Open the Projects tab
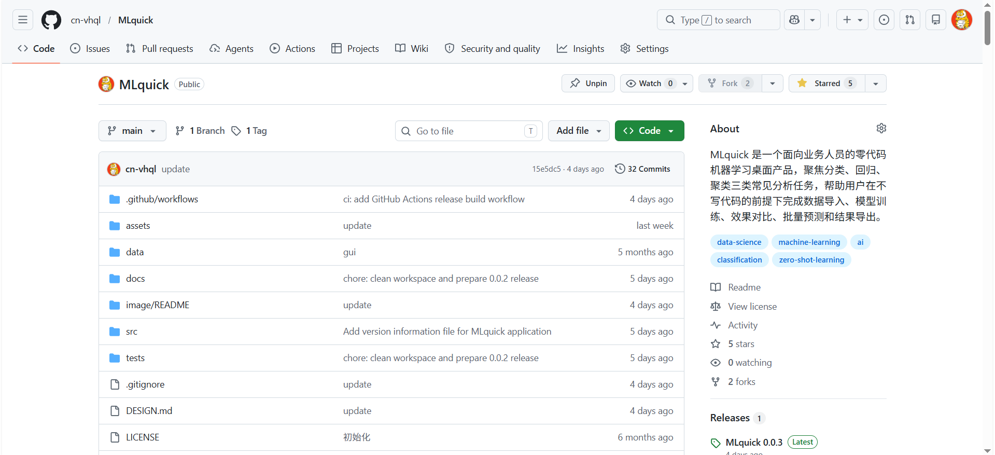Screen dimensions: 995x455 coord(355,48)
